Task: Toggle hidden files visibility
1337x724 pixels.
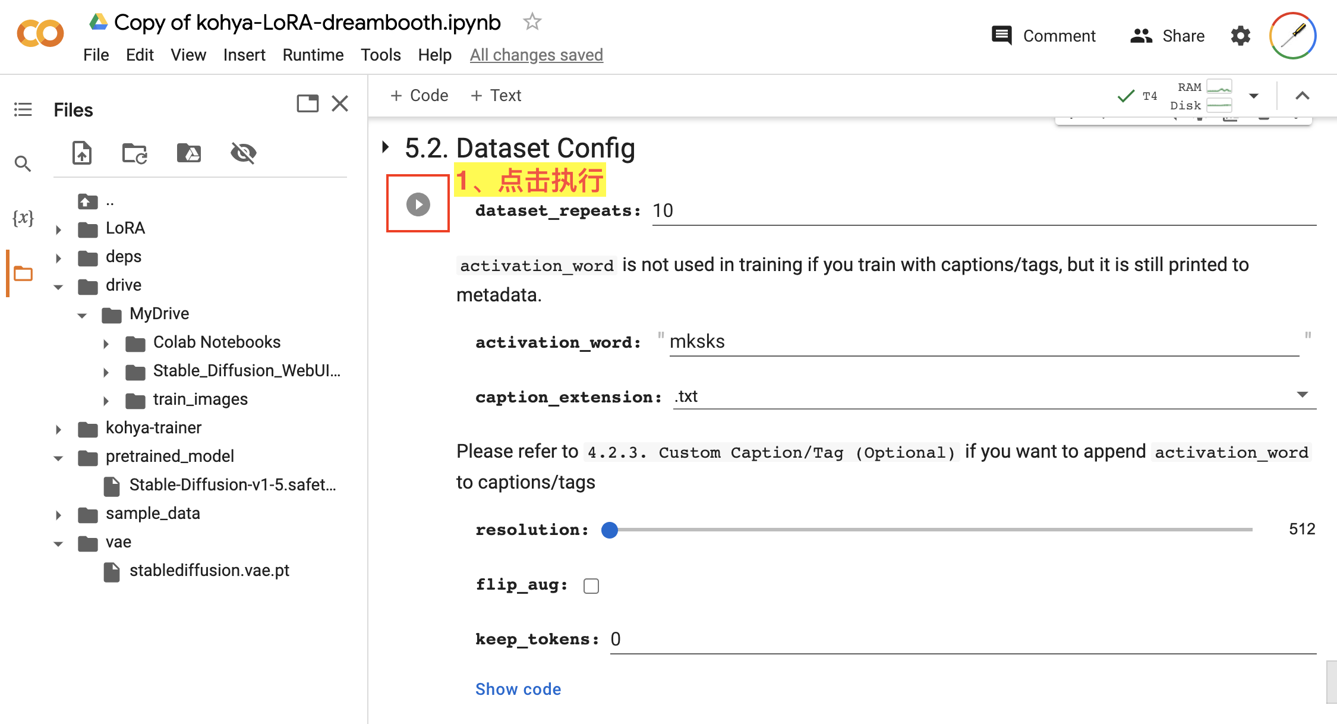Action: coord(244,153)
